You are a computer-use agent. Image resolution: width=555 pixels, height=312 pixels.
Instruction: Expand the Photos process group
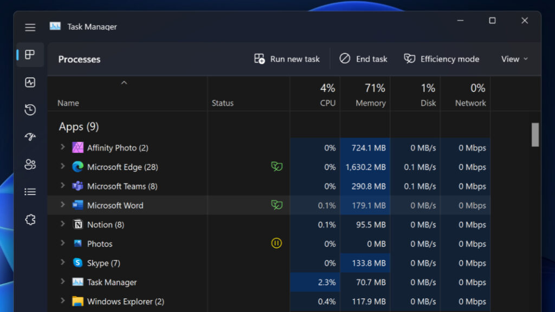point(63,243)
